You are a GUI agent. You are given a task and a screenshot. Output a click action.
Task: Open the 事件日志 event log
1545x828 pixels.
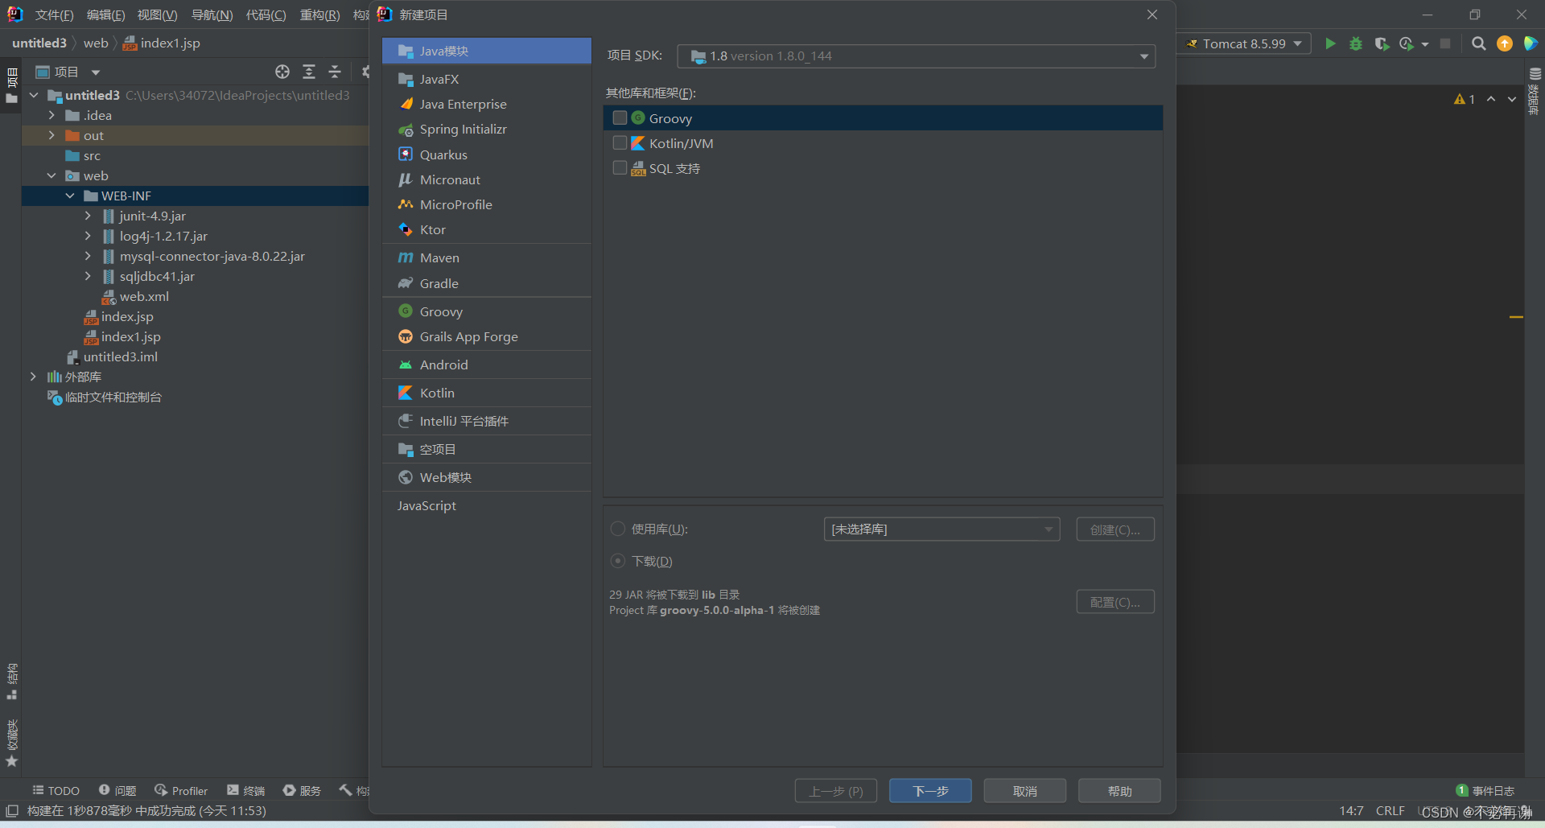pos(1485,790)
